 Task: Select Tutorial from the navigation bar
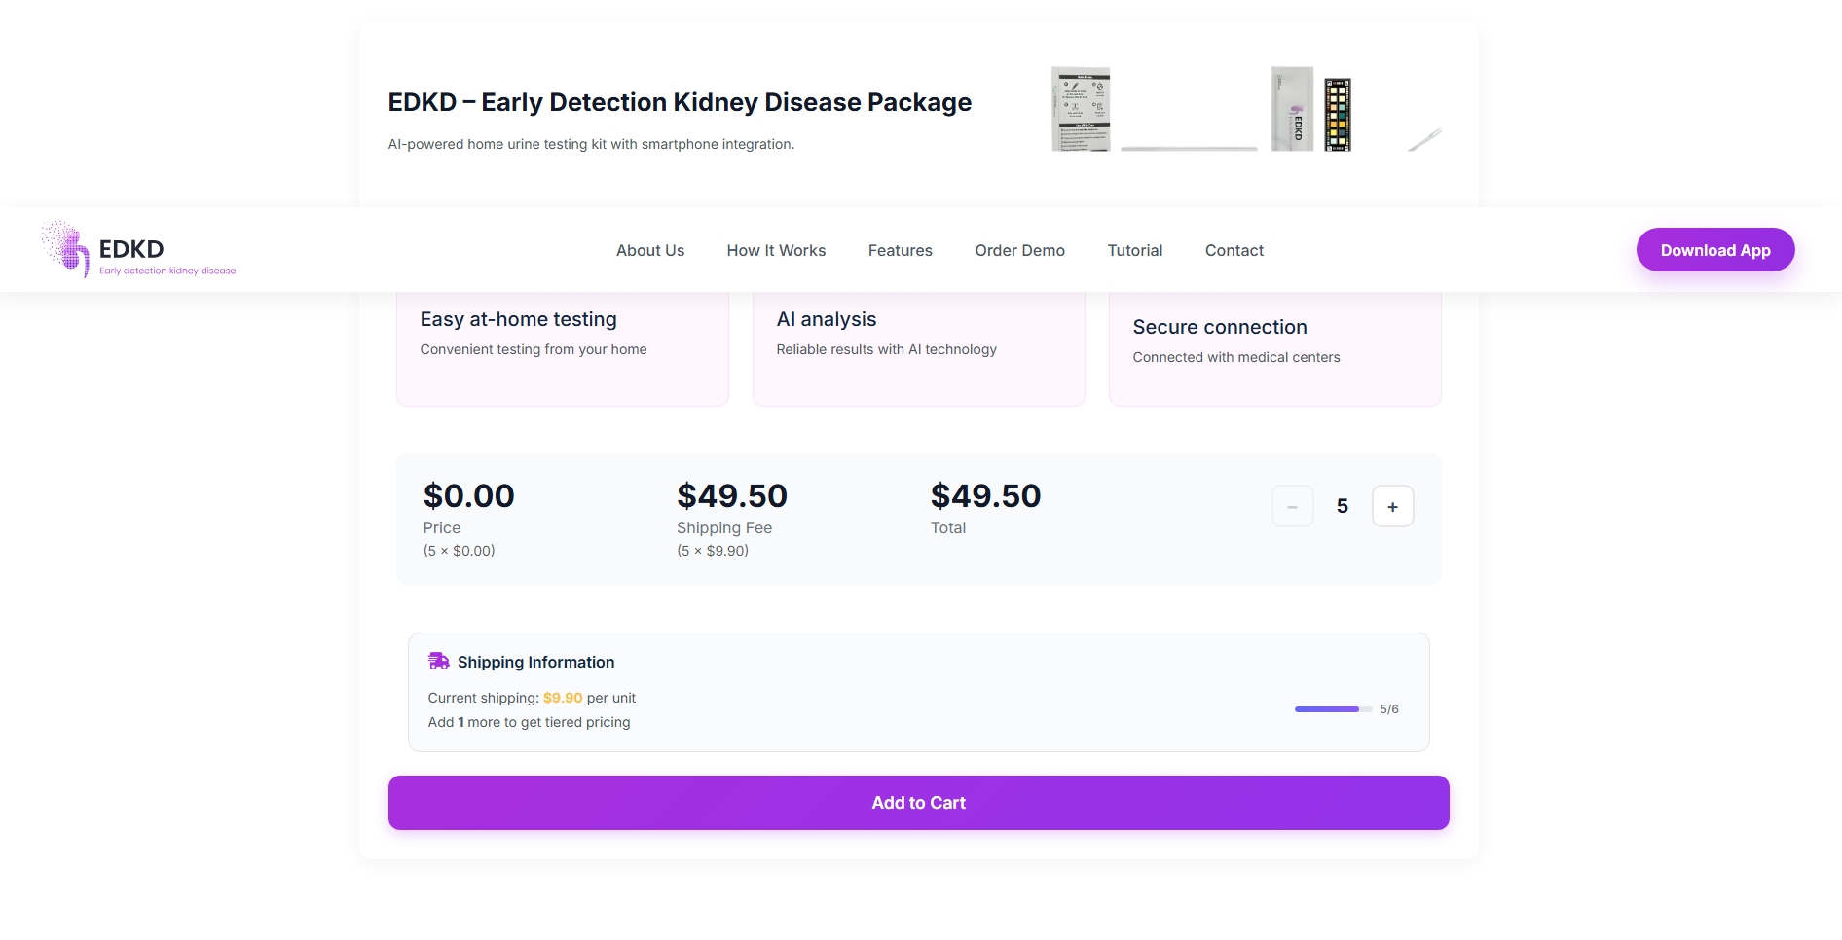(1134, 251)
